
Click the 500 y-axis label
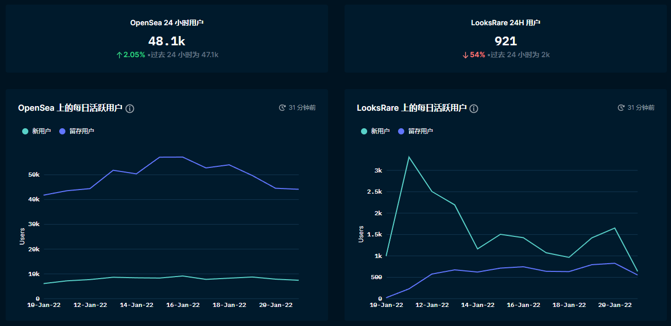click(x=376, y=277)
